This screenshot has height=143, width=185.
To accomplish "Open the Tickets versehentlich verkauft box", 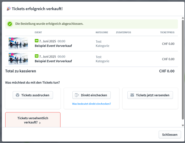I will tap(33, 120).
